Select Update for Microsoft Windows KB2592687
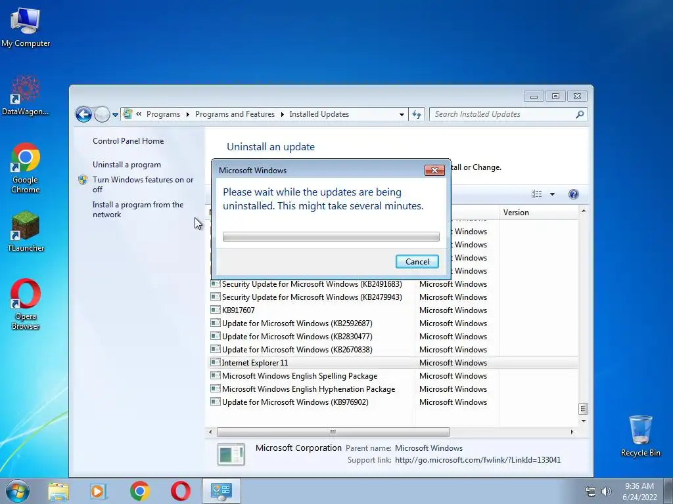Viewport: 673px width, 504px height. [x=393, y=323]
